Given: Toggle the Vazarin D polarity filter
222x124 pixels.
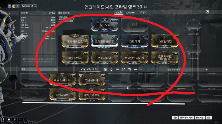Looking at the screenshot, I should click(x=129, y=69).
